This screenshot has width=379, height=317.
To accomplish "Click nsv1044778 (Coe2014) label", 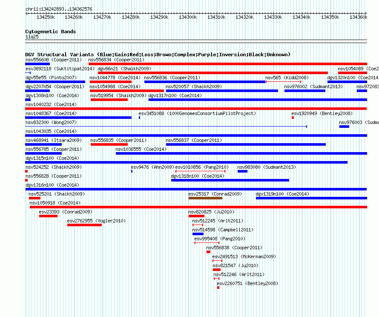I will point(115,78).
